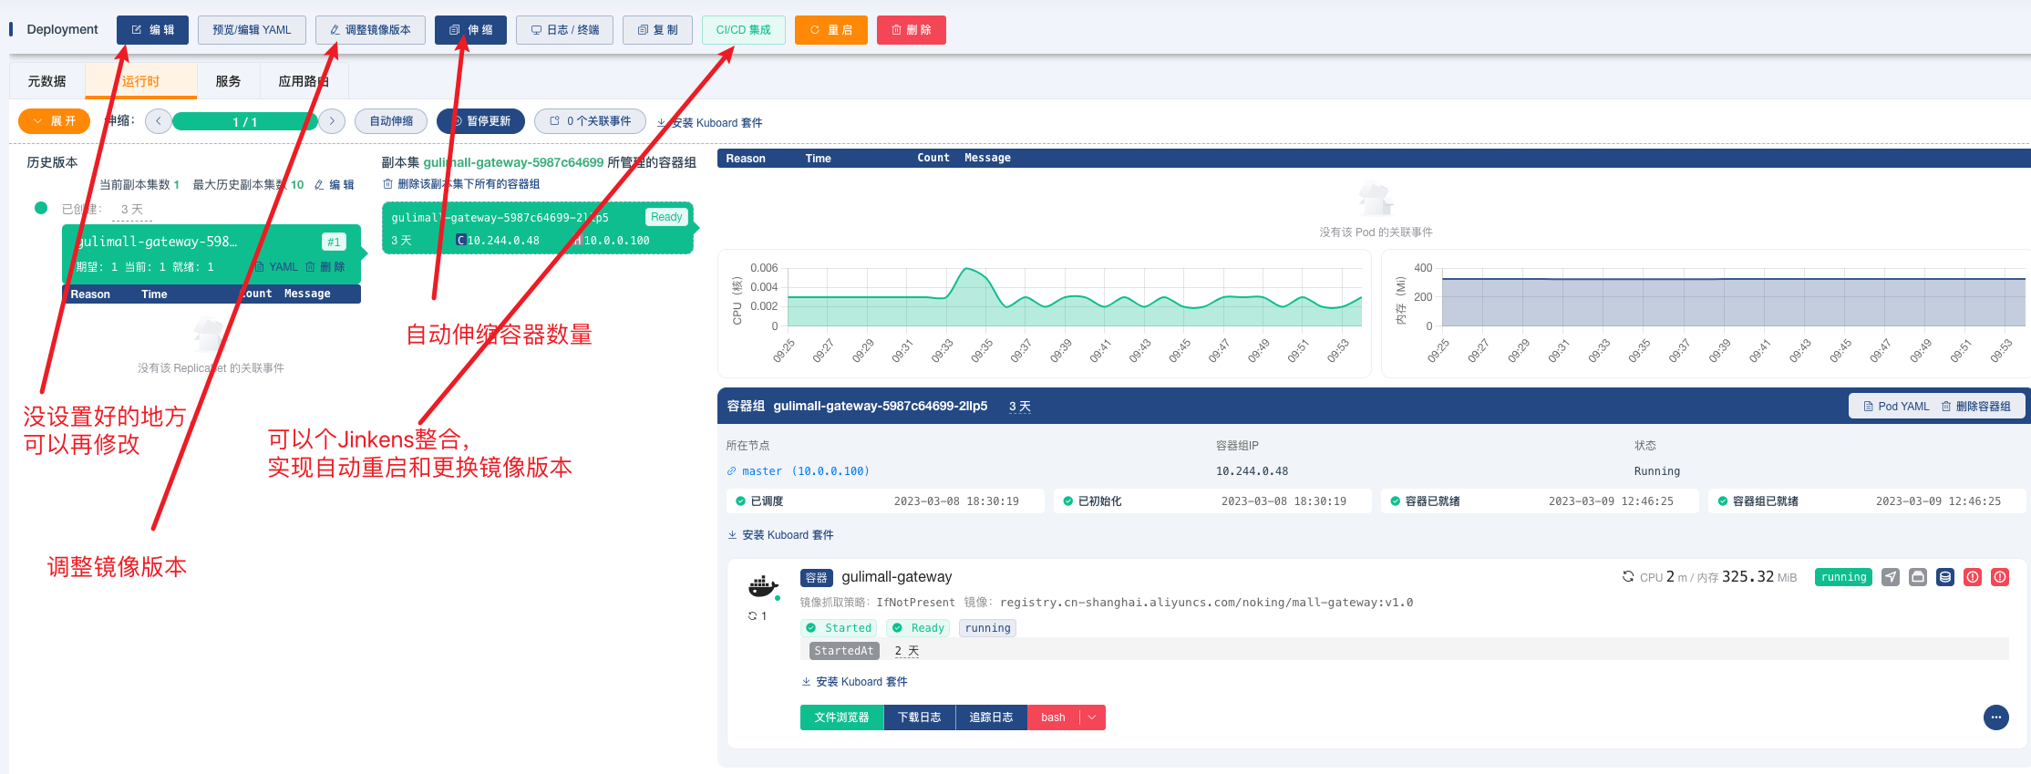The width and height of the screenshot is (2031, 774).
Task: Switch to the 运行时 tab
Action: click(x=140, y=81)
